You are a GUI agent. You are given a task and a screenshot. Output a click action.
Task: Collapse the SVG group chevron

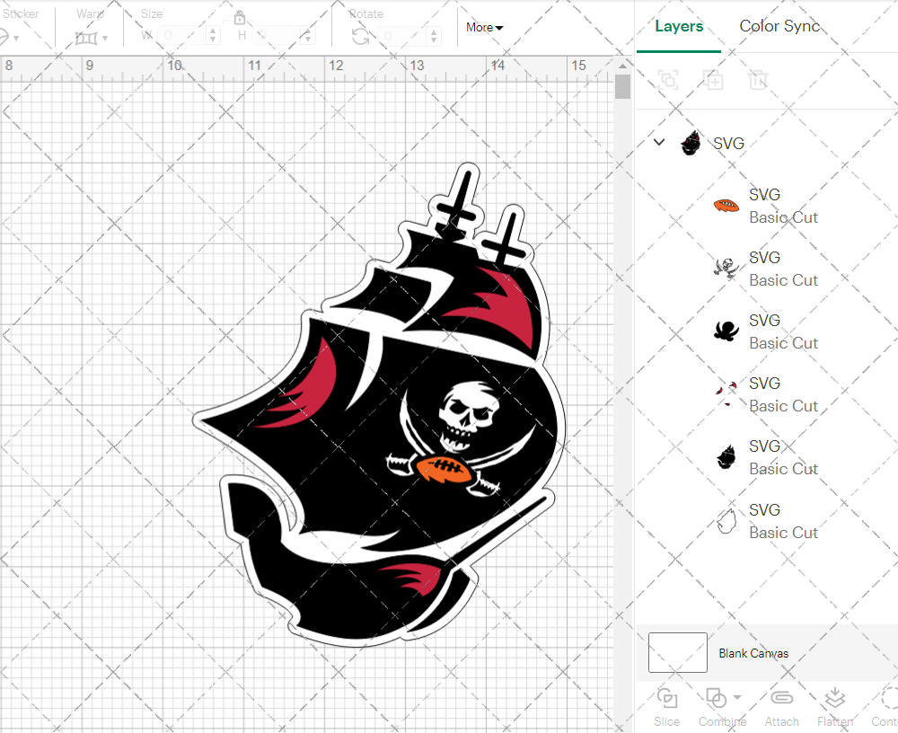pos(659,142)
